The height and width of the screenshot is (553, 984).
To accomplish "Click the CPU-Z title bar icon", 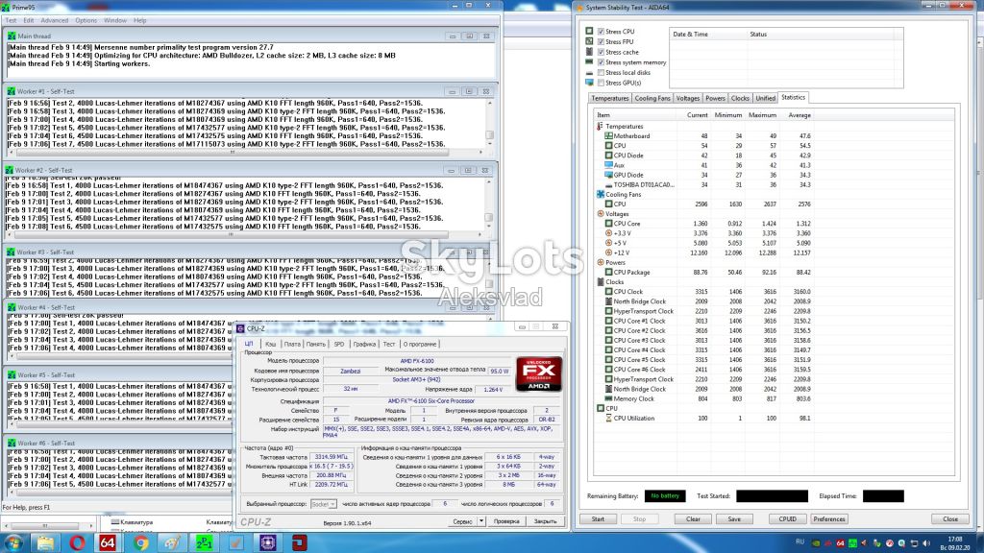I will pos(239,328).
